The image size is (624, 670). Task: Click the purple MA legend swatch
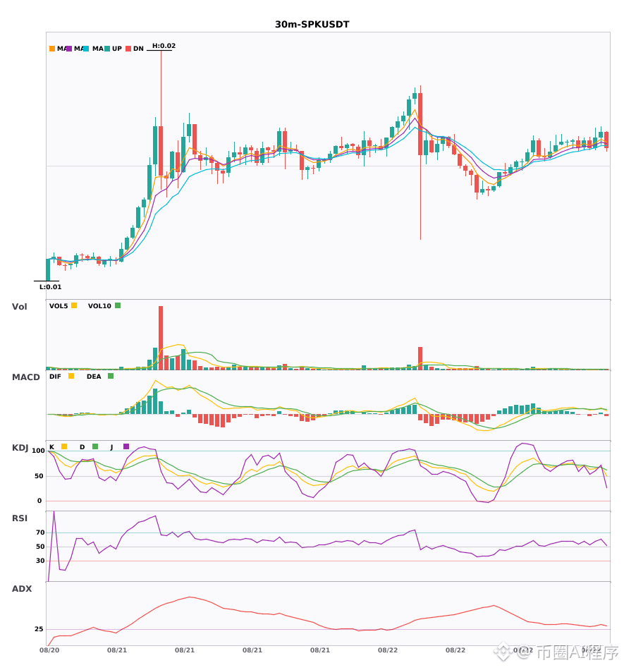69,49
